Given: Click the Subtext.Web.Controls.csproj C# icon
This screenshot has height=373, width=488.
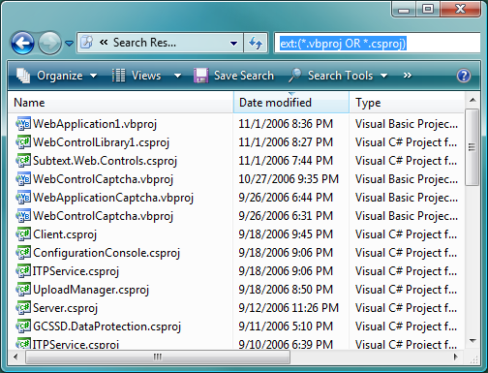Looking at the screenshot, I should (x=23, y=161).
